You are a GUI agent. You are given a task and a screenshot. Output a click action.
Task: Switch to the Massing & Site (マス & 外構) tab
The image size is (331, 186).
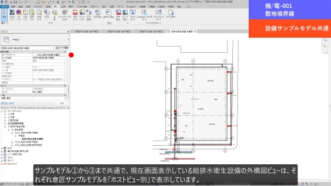coord(81,7)
